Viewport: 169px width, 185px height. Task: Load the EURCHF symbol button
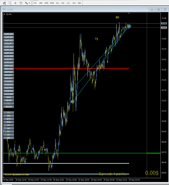[9, 37]
